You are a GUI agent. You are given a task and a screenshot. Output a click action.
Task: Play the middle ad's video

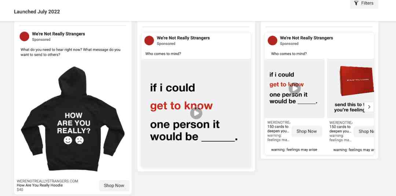[x=196, y=113]
